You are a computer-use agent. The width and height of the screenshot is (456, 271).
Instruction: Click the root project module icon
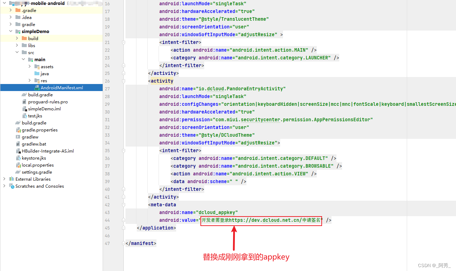click(x=12, y=3)
